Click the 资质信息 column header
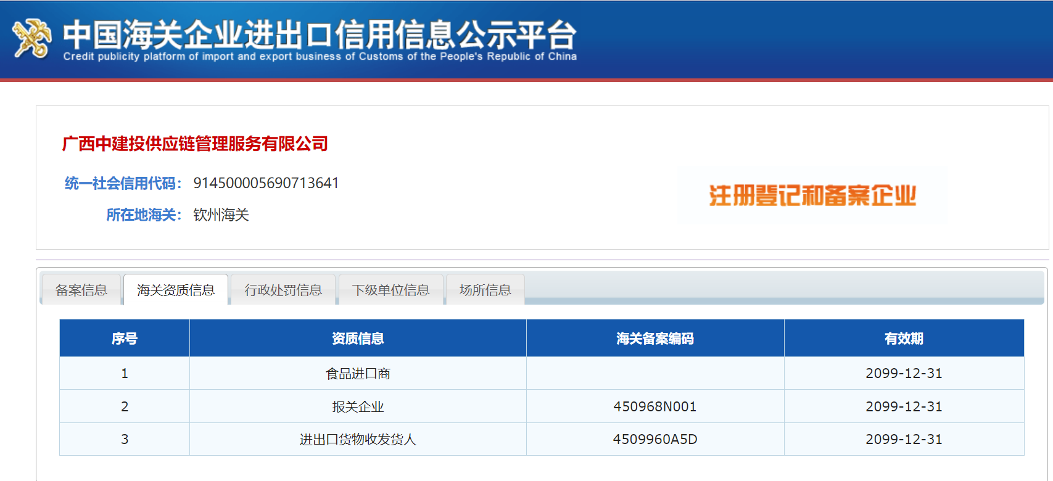This screenshot has width=1053, height=481. [358, 338]
